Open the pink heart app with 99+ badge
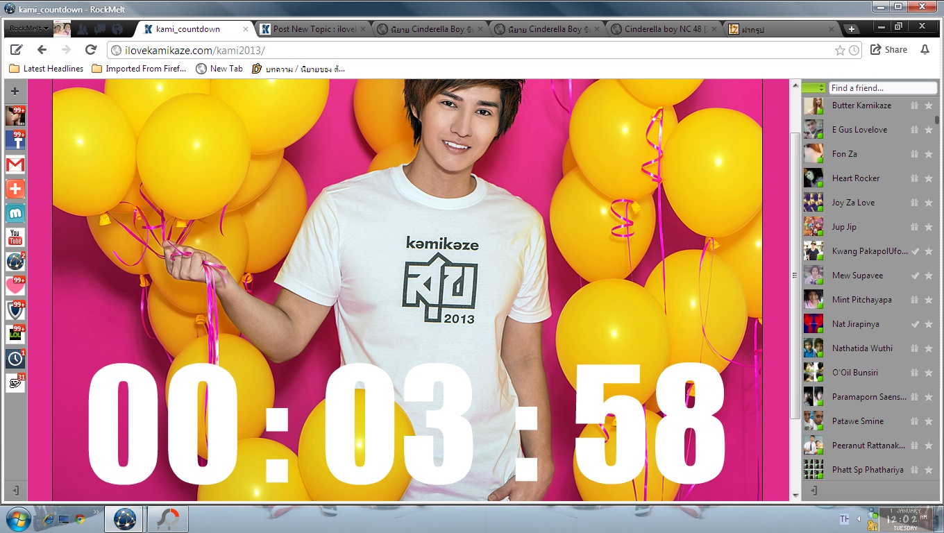The width and height of the screenshot is (944, 533). (15, 286)
